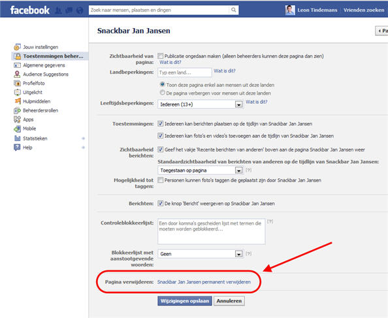Uncheck 'De knop Bericht weergeven' checkbox
388x318 pixels.
click(160, 203)
